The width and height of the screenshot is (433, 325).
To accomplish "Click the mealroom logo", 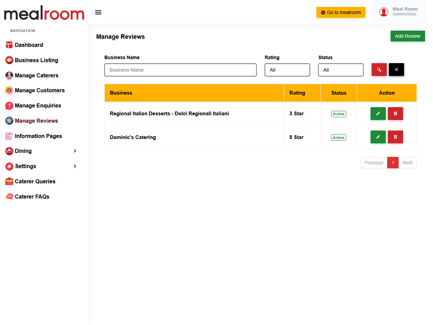I will click(44, 13).
